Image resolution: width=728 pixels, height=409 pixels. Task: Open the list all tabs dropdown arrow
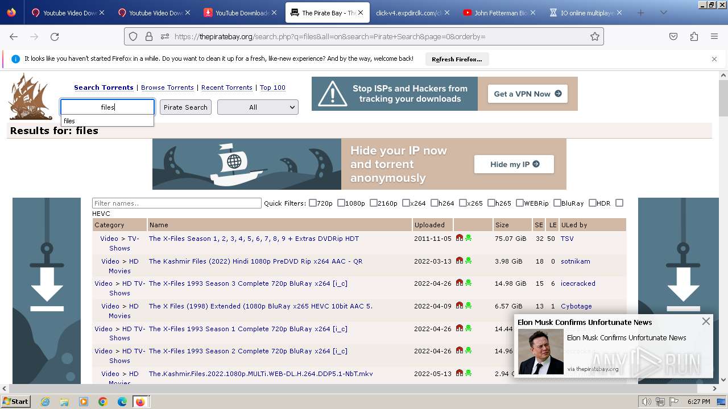point(663,12)
